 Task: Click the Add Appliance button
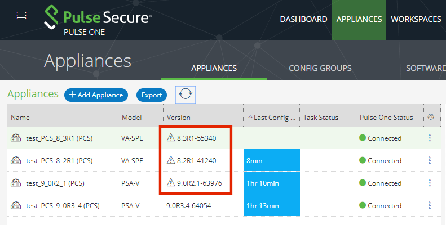click(96, 94)
